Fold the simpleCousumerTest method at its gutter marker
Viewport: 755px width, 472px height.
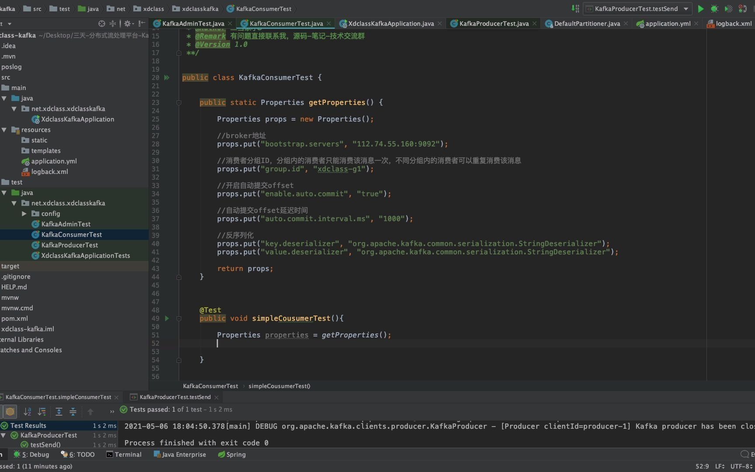coord(179,319)
